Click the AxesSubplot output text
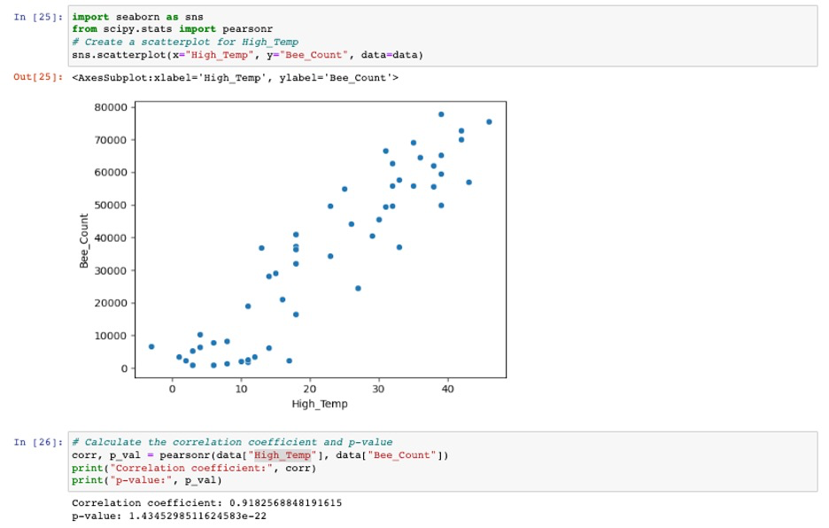829x528 pixels. click(235, 78)
